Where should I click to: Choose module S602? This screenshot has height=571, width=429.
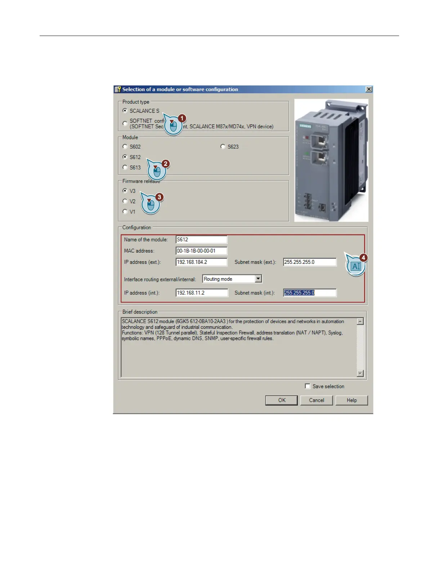coord(125,146)
